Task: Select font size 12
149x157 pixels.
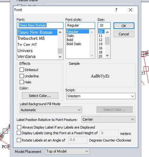Action: pos(101,40)
